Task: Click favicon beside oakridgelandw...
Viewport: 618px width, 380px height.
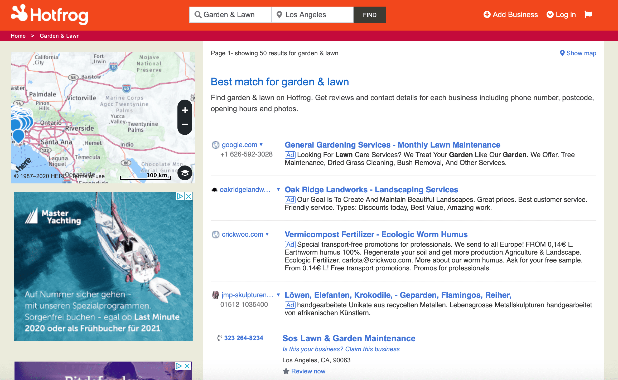Action: point(215,190)
